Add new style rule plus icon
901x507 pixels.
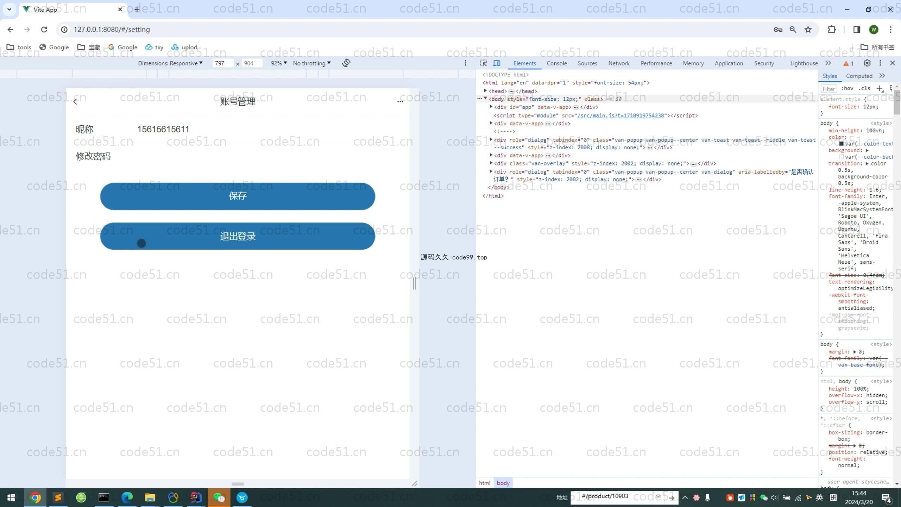[880, 88]
